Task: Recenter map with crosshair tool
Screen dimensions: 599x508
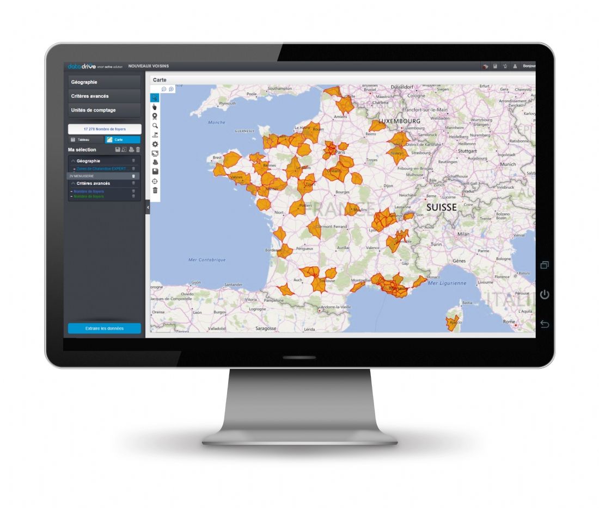Action: (155, 181)
